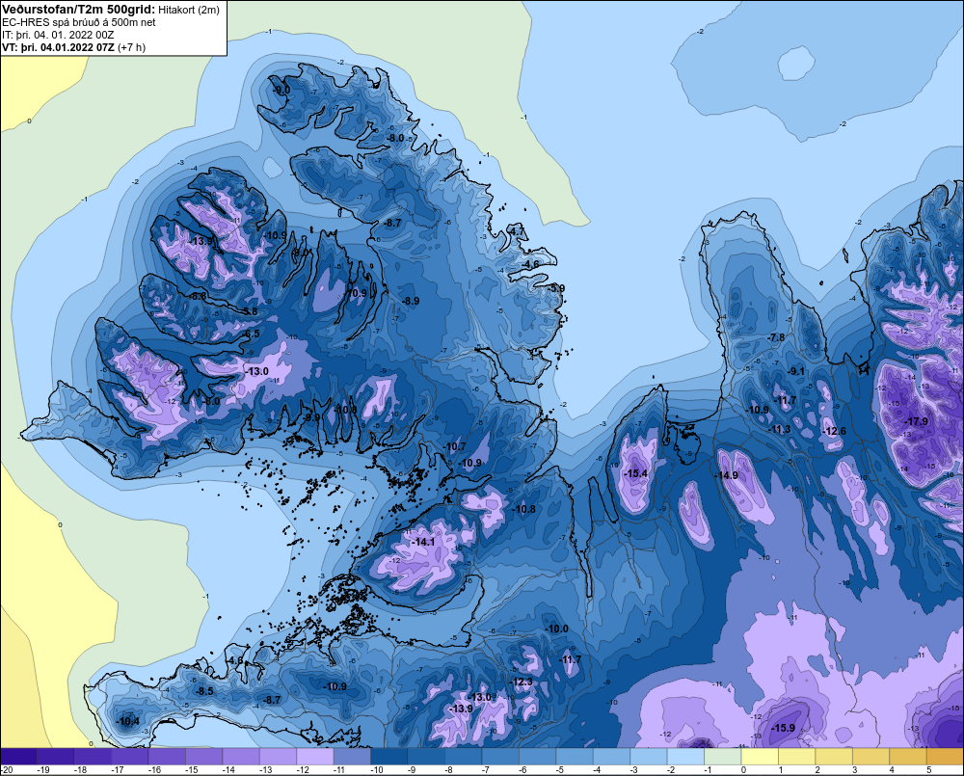Click the -15.9 temperature label

(783, 728)
